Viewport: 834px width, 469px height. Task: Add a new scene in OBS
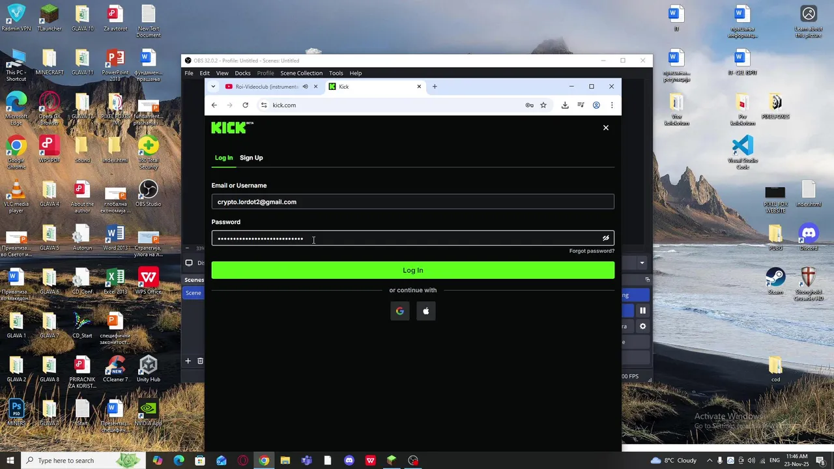[x=188, y=361]
